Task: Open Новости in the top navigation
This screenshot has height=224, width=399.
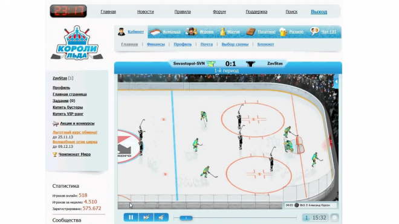Action: (145, 11)
